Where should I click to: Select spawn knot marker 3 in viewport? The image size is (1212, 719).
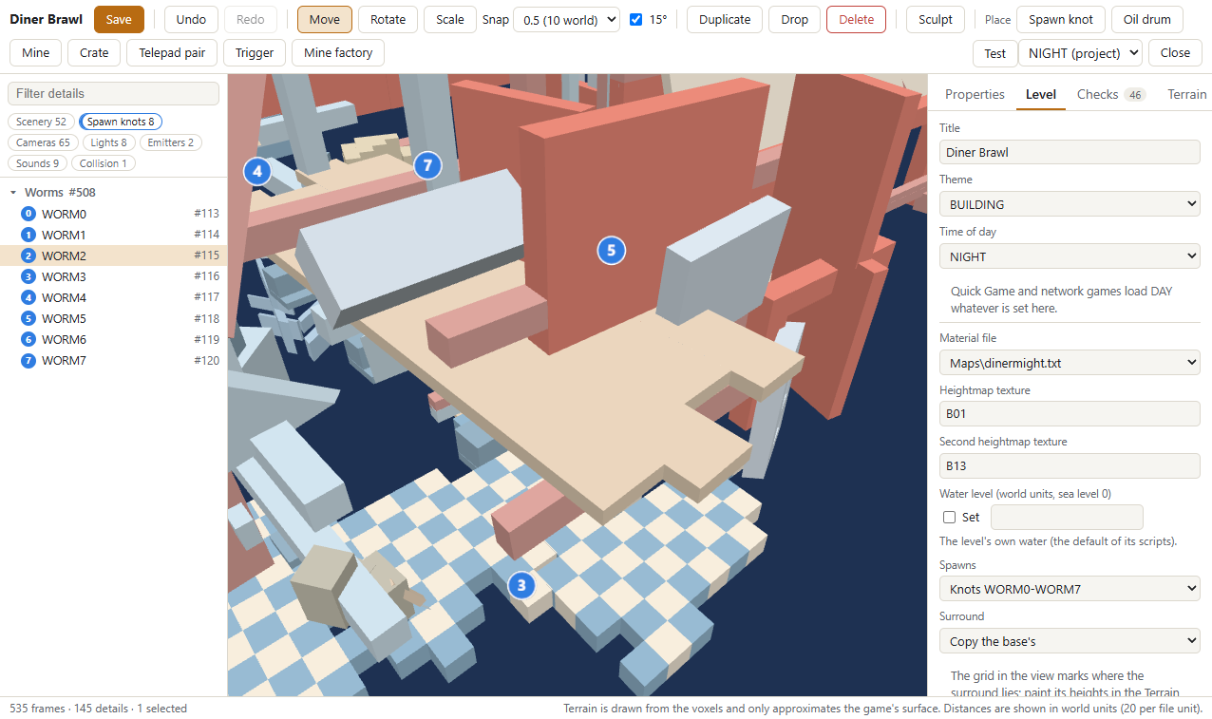[x=521, y=585]
